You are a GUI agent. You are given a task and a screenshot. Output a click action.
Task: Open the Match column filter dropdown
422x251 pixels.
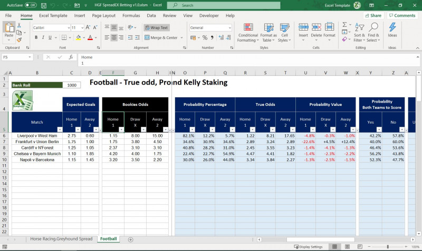[x=60, y=129]
